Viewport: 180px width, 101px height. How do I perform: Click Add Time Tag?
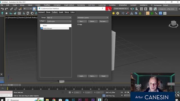click(110, 96)
